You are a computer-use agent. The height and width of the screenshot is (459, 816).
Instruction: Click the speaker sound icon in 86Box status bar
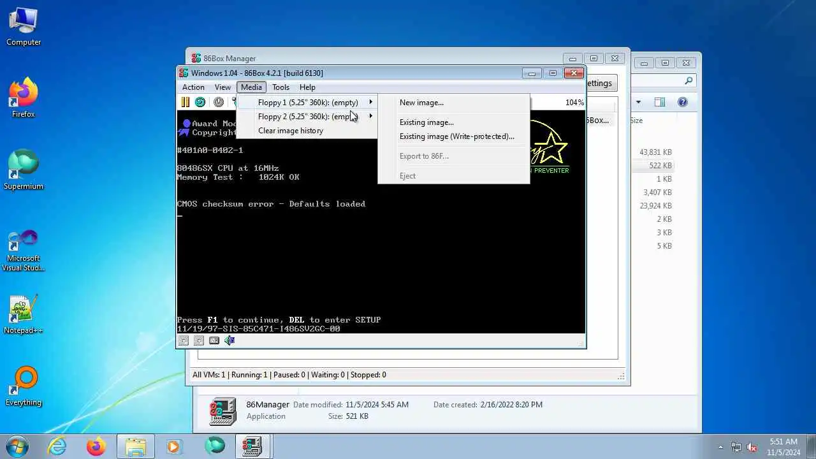(x=229, y=340)
